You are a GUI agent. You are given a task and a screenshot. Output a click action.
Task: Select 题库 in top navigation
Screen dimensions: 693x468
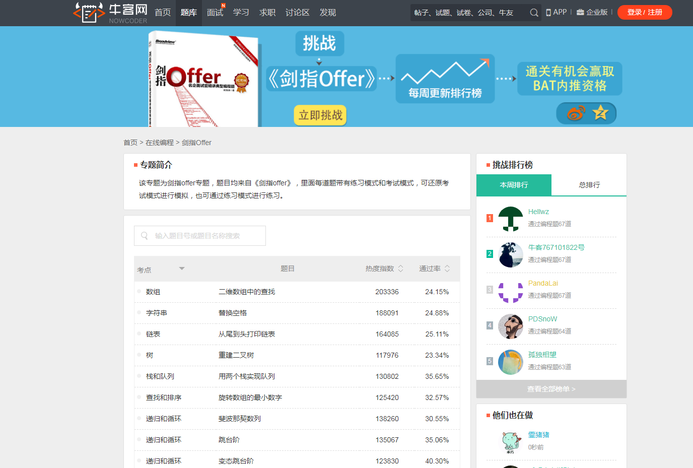click(x=189, y=13)
